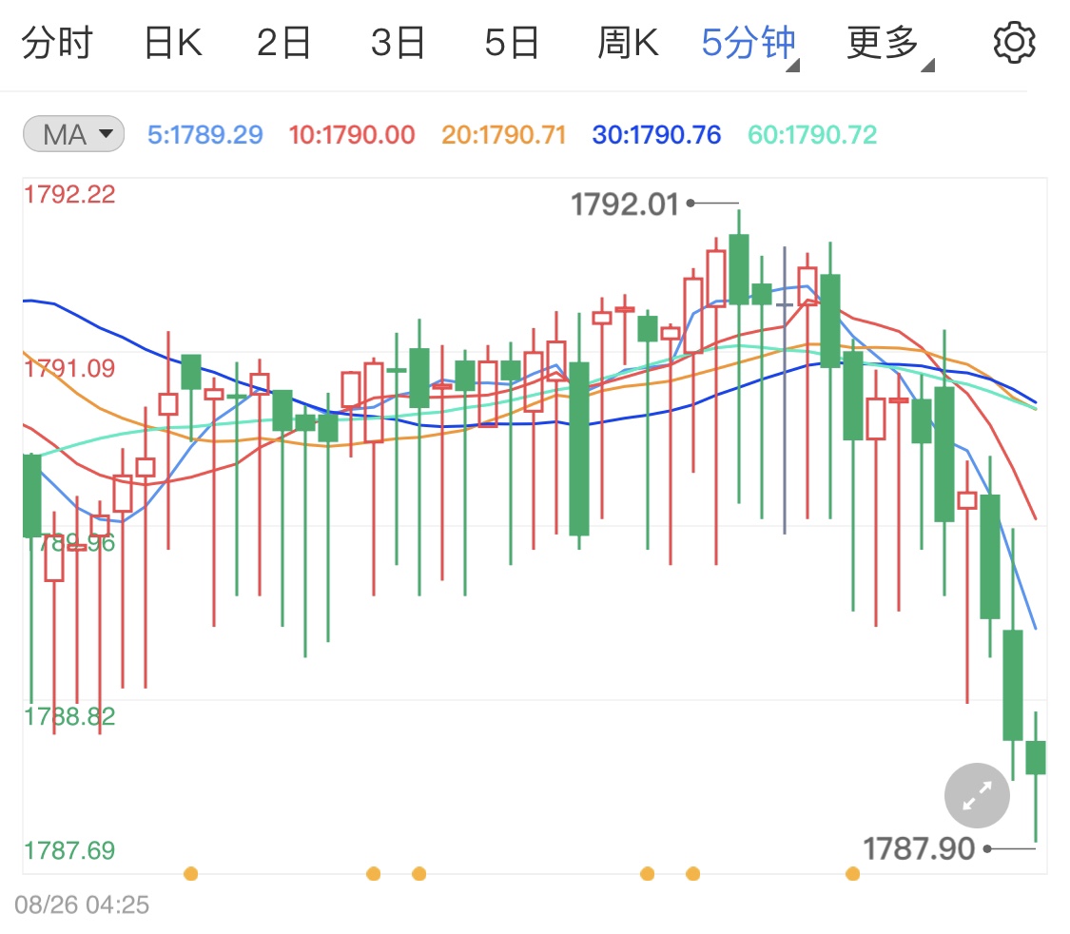
Task: Click the MA5 value 5:1789.29
Action: coord(204,134)
